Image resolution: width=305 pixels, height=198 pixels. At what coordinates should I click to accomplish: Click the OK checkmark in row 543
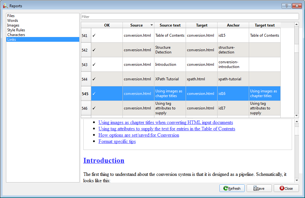(x=94, y=64)
